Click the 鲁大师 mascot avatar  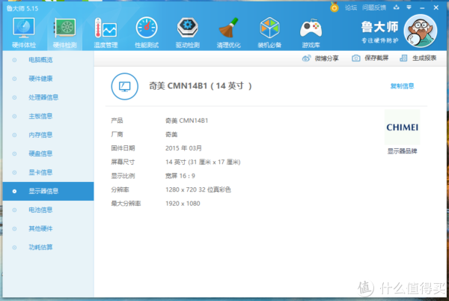click(421, 31)
